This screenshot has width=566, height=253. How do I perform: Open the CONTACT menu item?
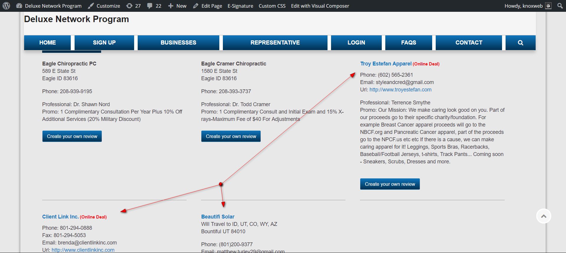pyautogui.click(x=469, y=43)
